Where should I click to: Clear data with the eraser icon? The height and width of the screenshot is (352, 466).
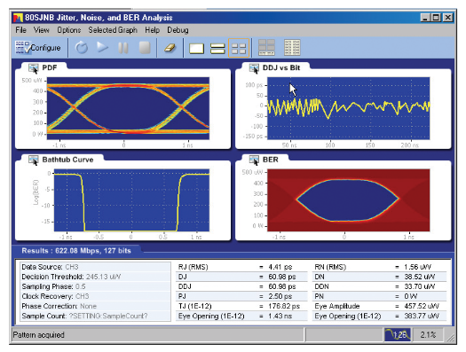coord(170,48)
